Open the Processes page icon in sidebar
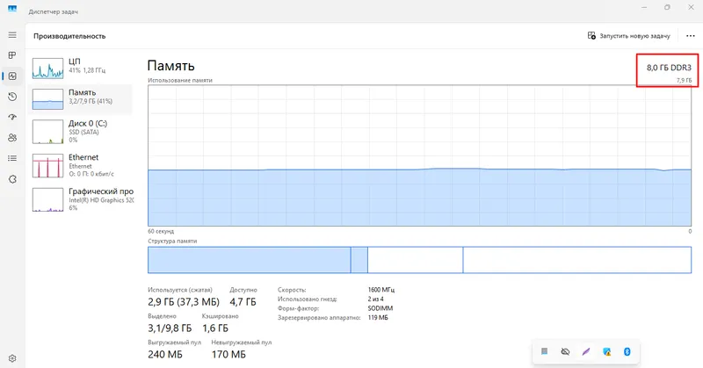The height and width of the screenshot is (368, 703). pyautogui.click(x=12, y=55)
